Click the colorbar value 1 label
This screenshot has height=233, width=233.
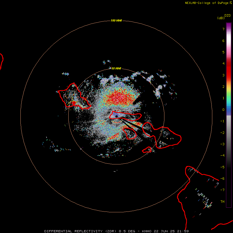pyautogui.click(x=223, y=98)
